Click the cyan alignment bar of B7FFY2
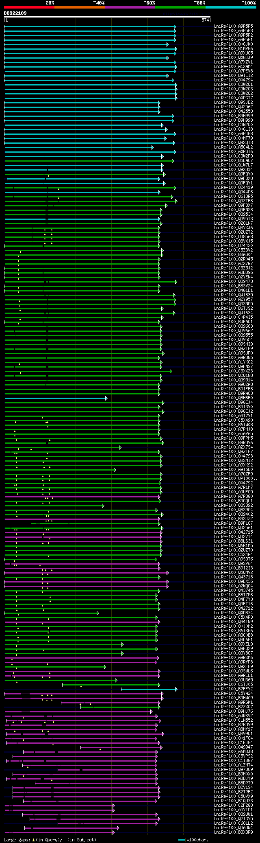This screenshot has width=260, height=843. pos(149,689)
